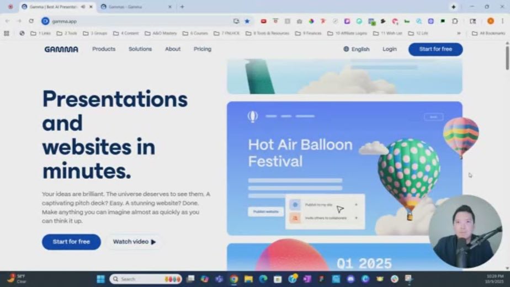Open the red C-shaped extension icon
The height and width of the screenshot is (287, 510).
pos(395,21)
